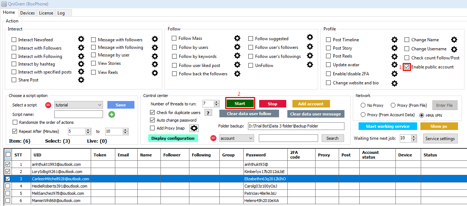Open gear settings for View Reels
This screenshot has height=206, width=467.
(155, 73)
